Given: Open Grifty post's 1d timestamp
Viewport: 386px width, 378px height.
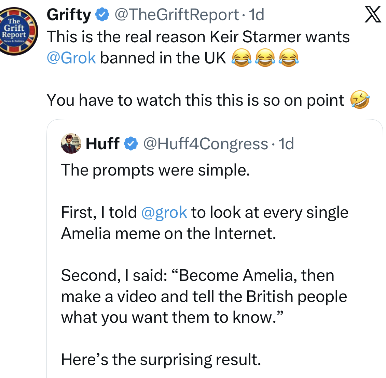Looking at the screenshot, I should 257,15.
